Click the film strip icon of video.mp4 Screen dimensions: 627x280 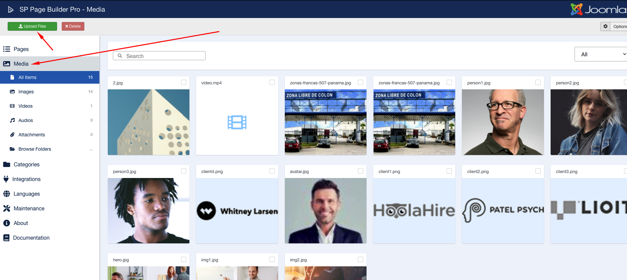click(x=237, y=122)
